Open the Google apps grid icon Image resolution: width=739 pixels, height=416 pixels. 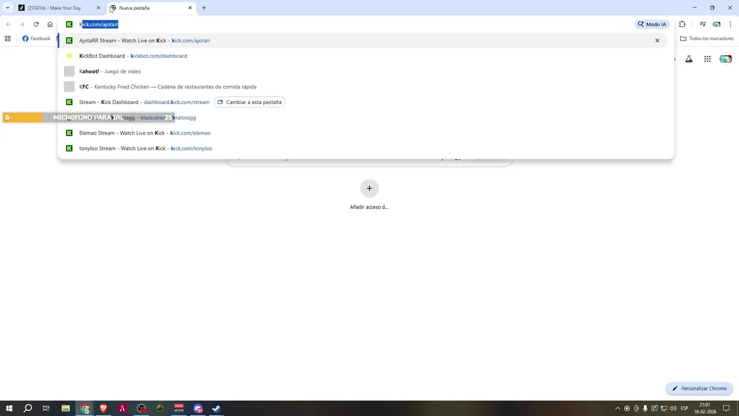coord(707,59)
